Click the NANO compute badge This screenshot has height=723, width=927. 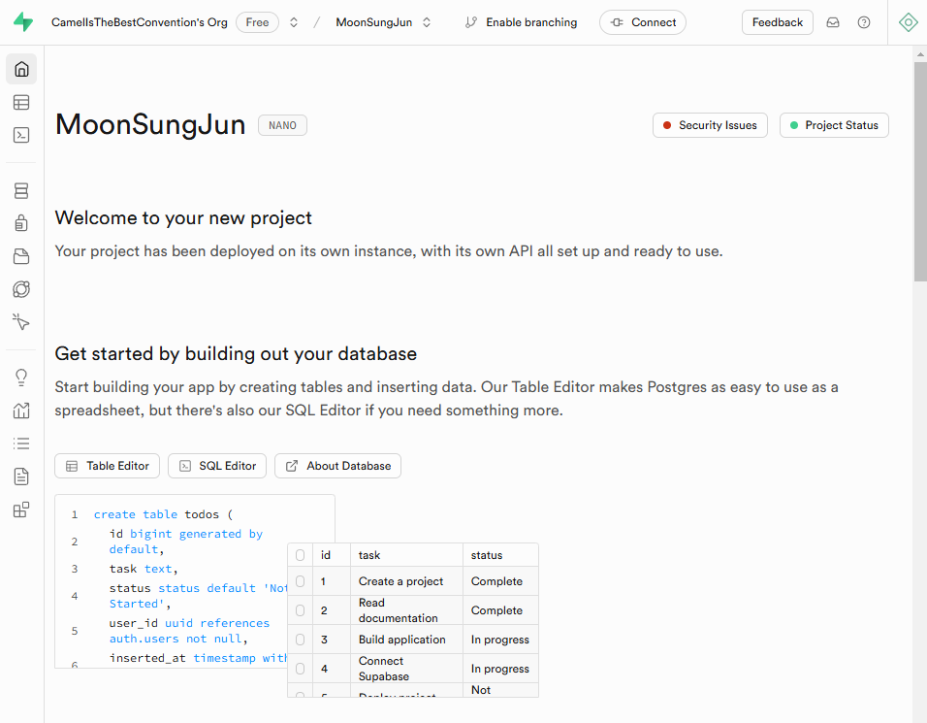click(282, 125)
